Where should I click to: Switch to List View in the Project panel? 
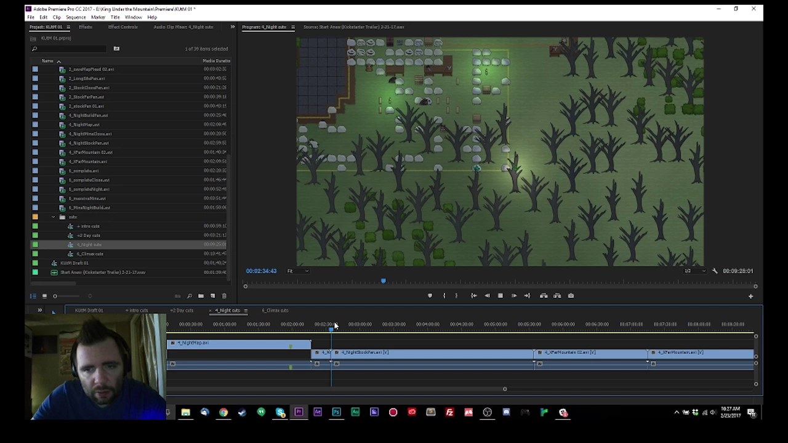tap(33, 297)
